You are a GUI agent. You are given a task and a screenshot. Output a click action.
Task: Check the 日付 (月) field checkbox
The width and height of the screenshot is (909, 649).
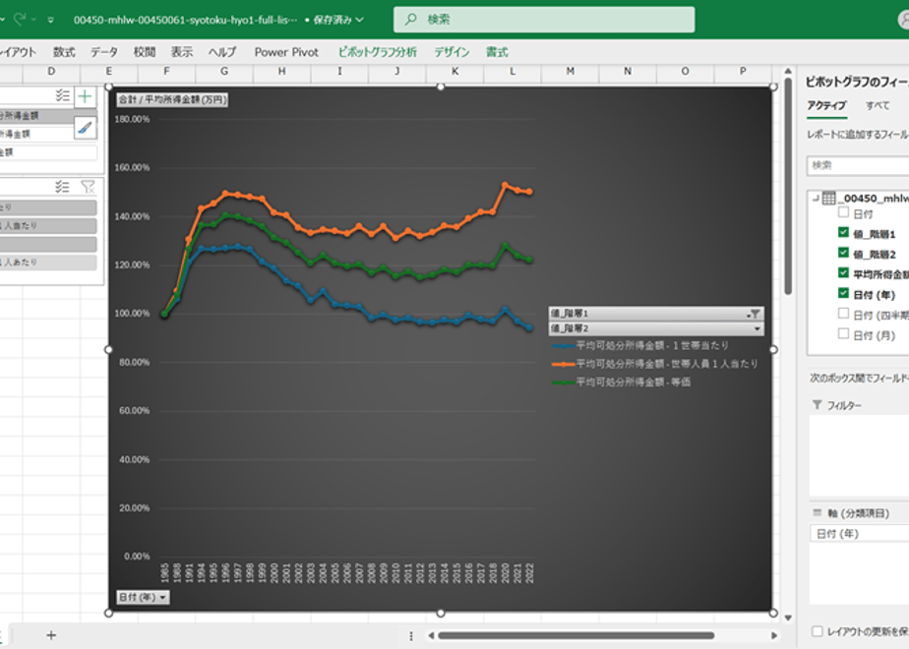click(x=843, y=333)
